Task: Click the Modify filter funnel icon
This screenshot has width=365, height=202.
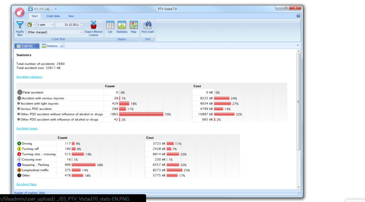Action: pyautogui.click(x=20, y=25)
